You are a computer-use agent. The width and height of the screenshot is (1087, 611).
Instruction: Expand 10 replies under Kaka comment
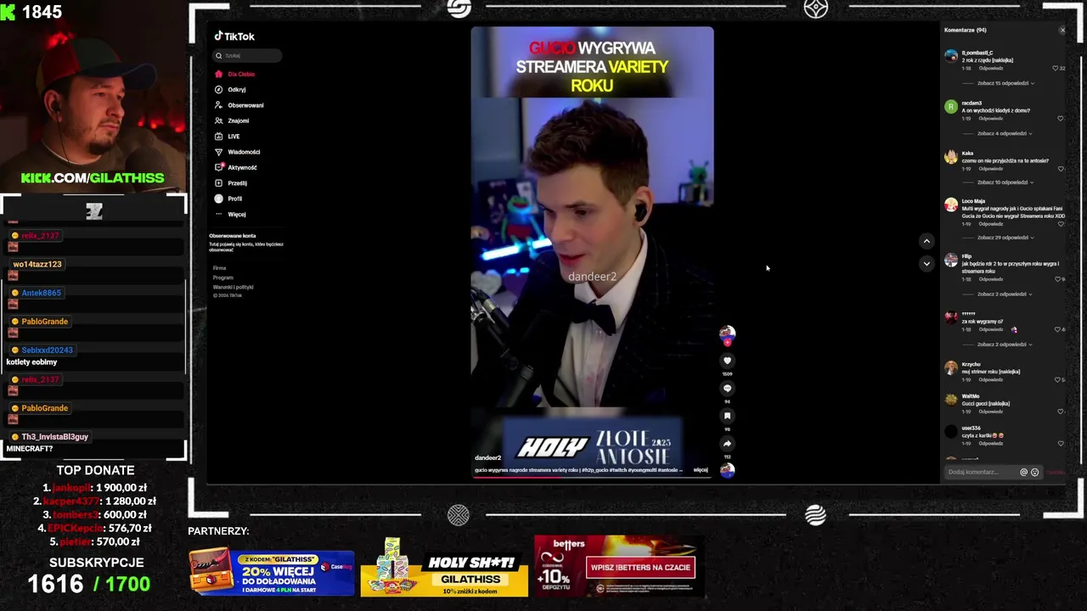click(x=1005, y=182)
